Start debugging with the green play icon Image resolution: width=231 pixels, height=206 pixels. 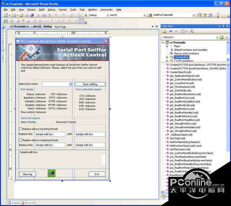86,15
